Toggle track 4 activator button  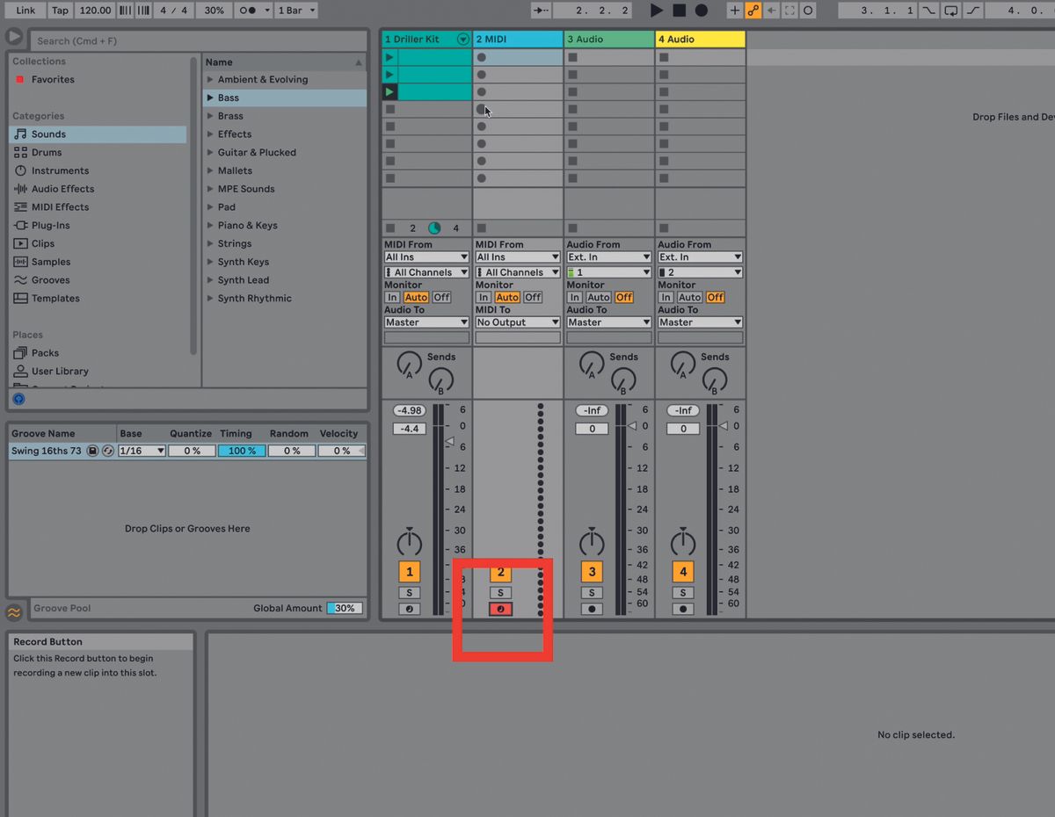tap(683, 572)
